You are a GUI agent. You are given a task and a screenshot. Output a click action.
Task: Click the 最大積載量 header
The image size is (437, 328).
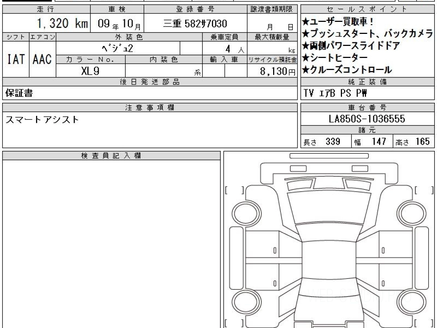coord(272,37)
